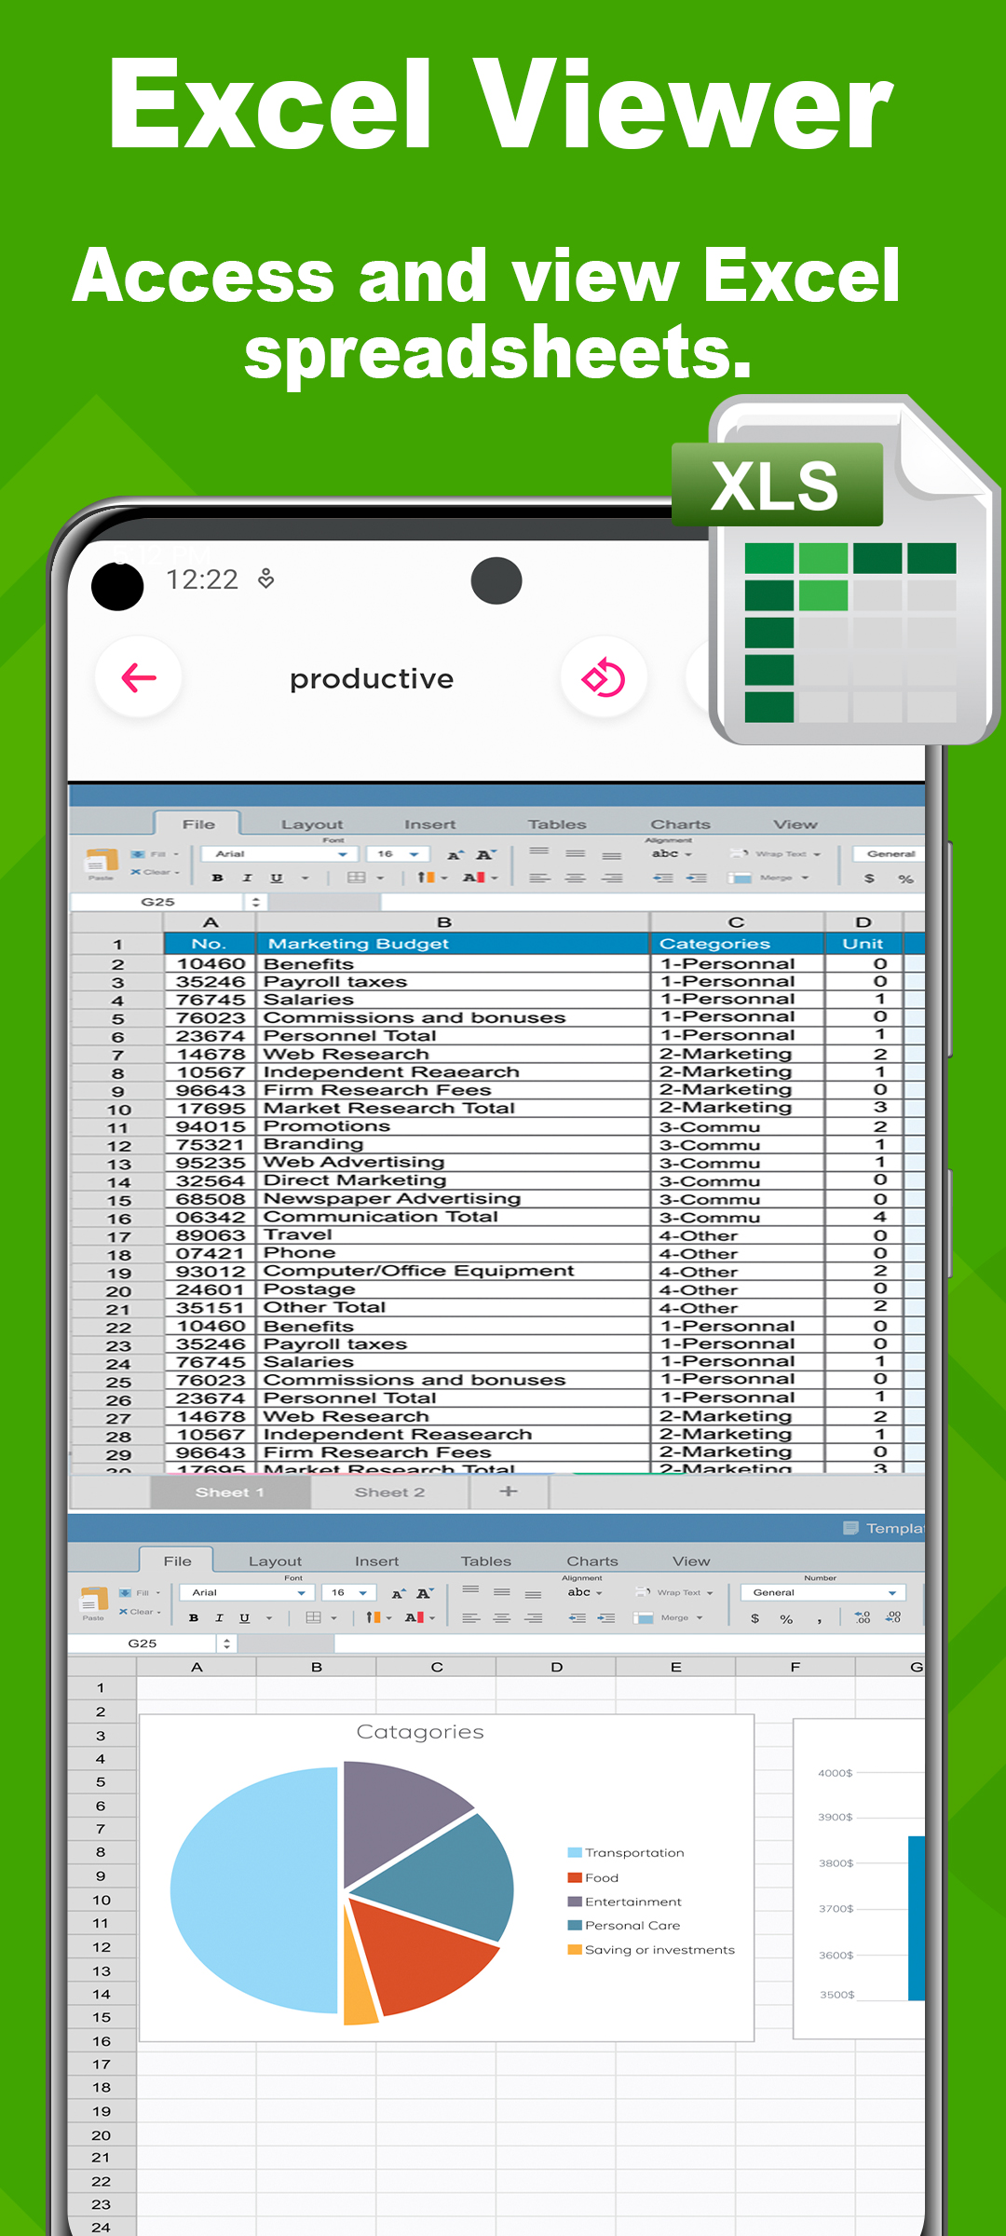Click Merge button in Marketing Budget toolbar

pos(769,878)
